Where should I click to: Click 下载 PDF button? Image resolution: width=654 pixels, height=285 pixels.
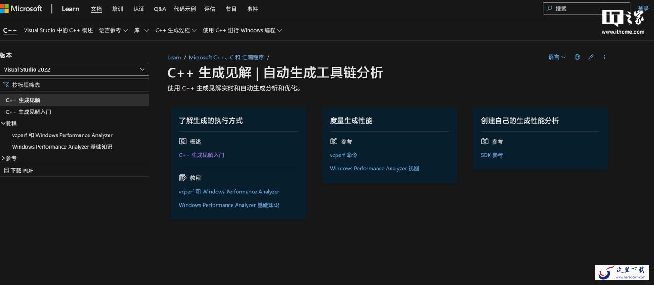18,170
